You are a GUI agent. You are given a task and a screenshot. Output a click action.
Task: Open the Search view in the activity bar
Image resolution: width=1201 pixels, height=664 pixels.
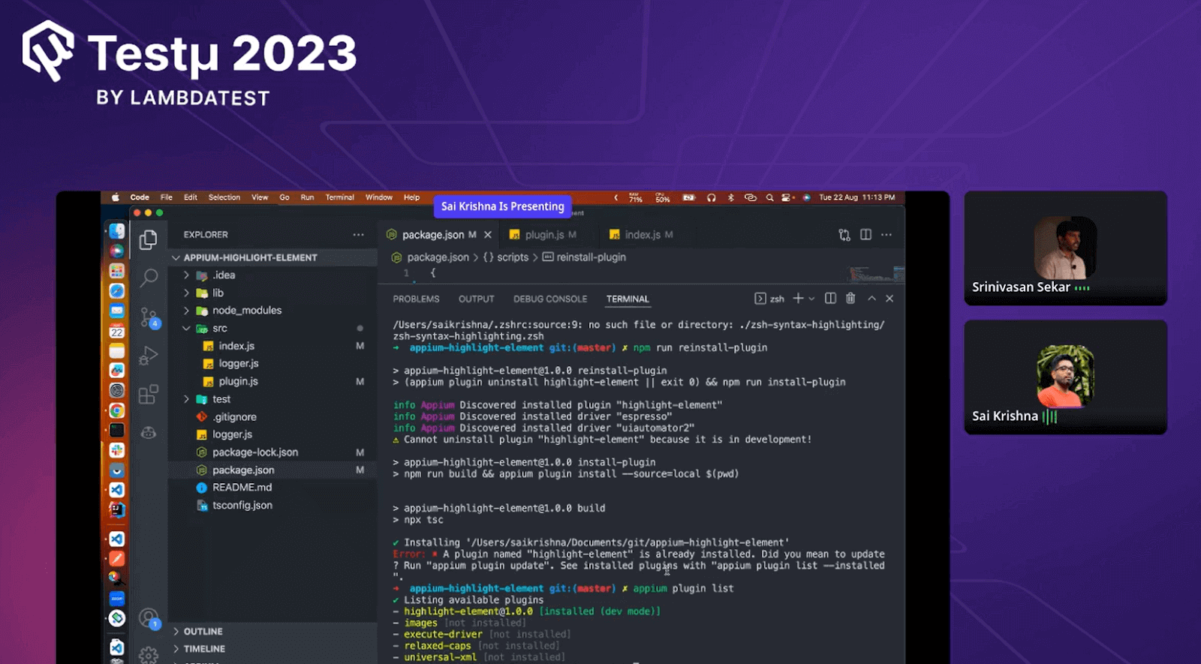(x=149, y=278)
